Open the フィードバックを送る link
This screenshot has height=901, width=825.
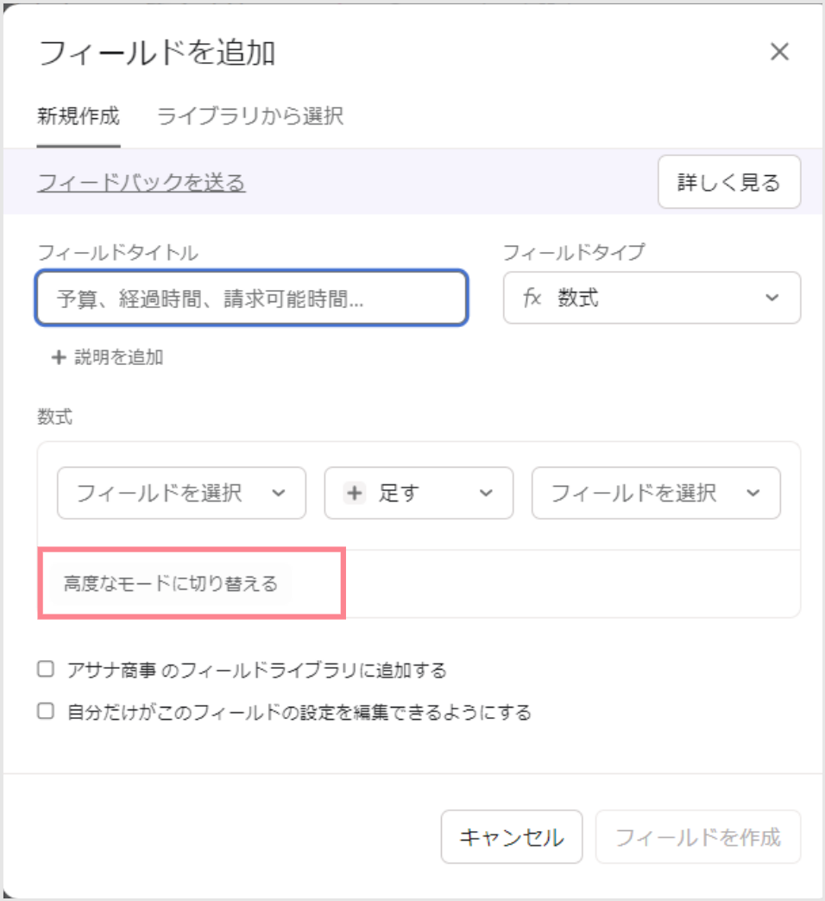[142, 183]
